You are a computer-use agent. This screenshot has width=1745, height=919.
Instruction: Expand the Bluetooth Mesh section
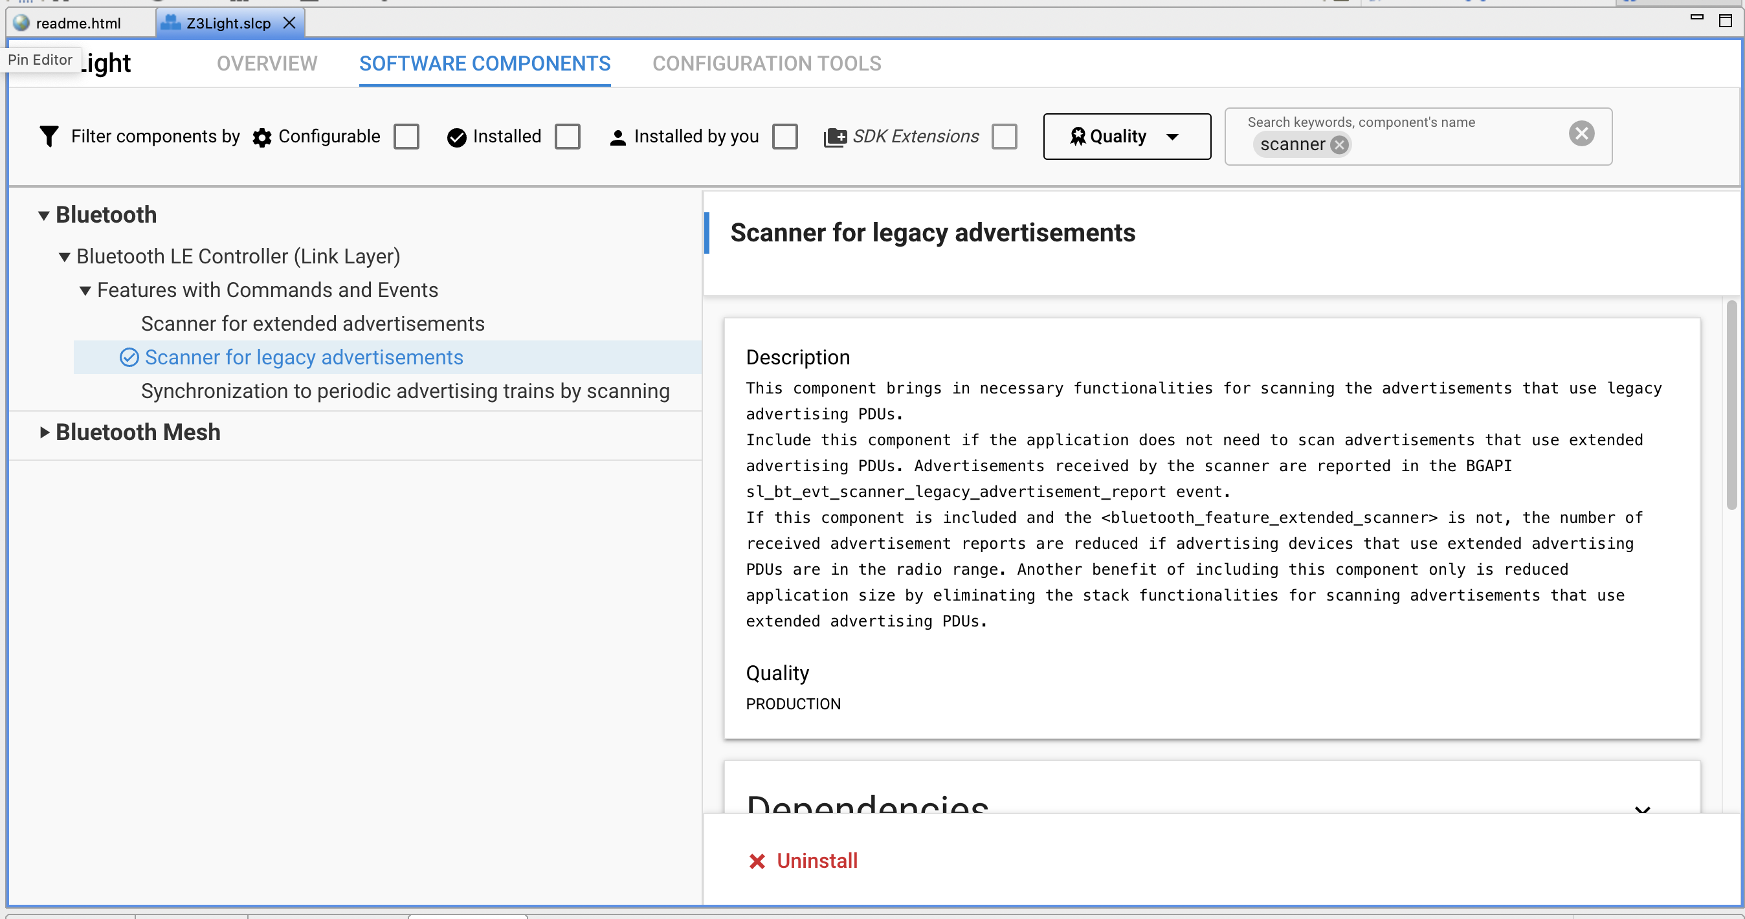[x=45, y=432]
